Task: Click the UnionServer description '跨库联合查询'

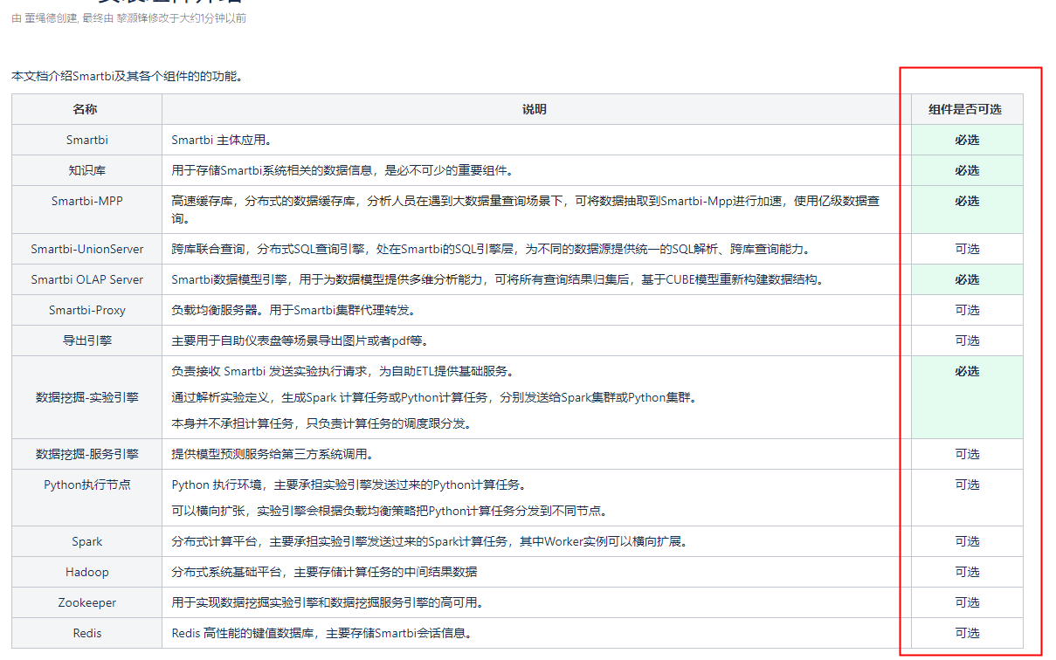Action: pyautogui.click(x=491, y=249)
